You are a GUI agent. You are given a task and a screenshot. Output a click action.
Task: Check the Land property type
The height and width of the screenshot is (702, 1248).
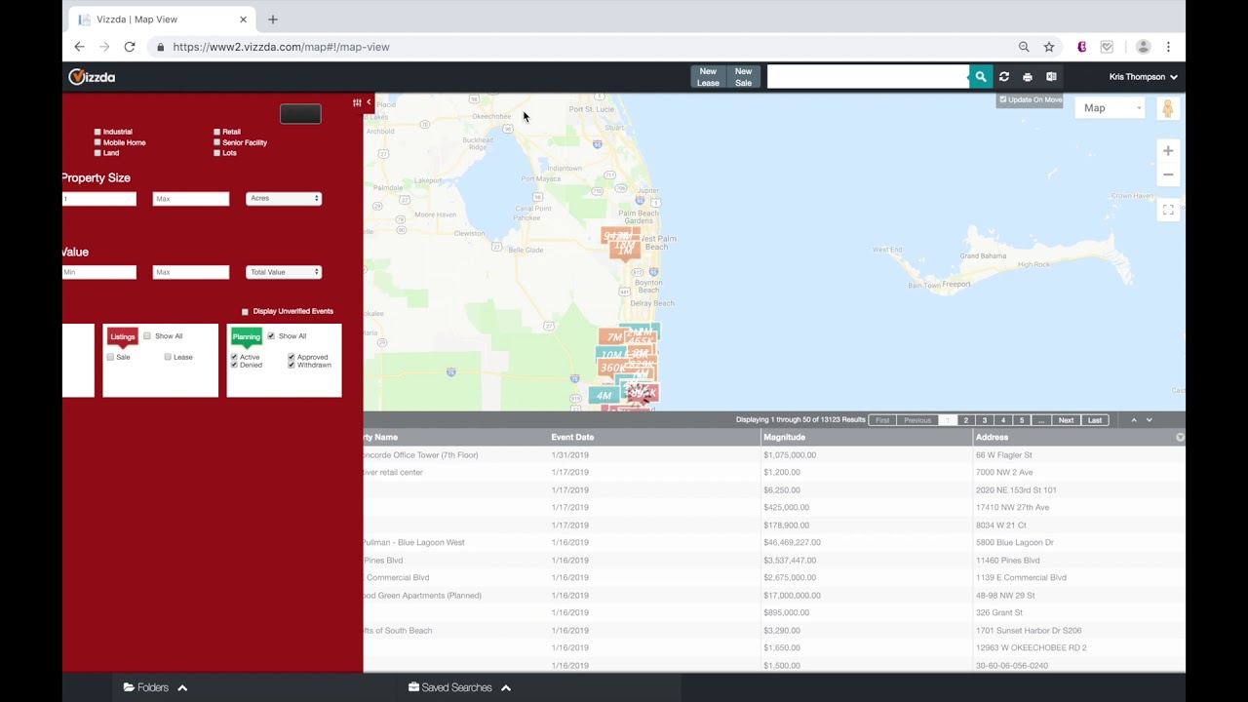[97, 153]
